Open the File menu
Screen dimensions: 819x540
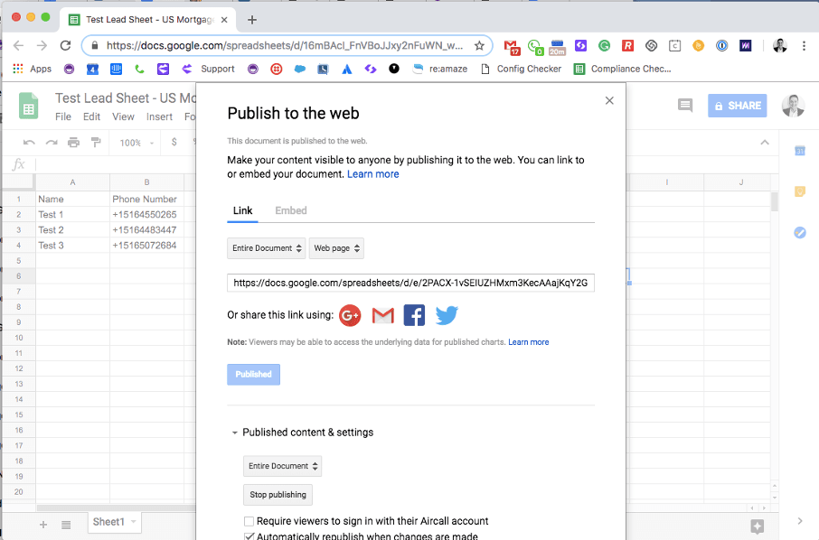point(63,116)
